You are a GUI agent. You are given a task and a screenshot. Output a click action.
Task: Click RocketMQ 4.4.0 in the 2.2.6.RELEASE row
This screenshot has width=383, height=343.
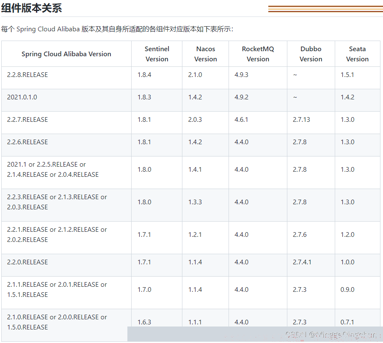241,142
